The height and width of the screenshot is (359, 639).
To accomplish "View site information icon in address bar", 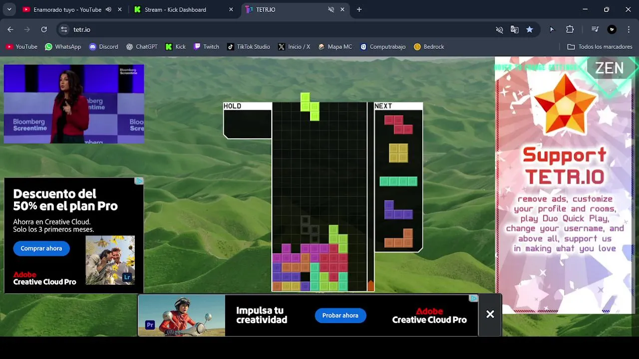I will (64, 29).
